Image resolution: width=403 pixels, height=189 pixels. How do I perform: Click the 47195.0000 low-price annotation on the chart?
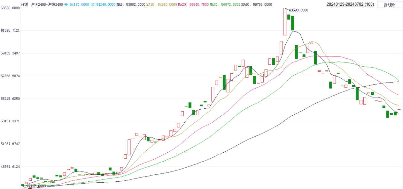point(36,185)
